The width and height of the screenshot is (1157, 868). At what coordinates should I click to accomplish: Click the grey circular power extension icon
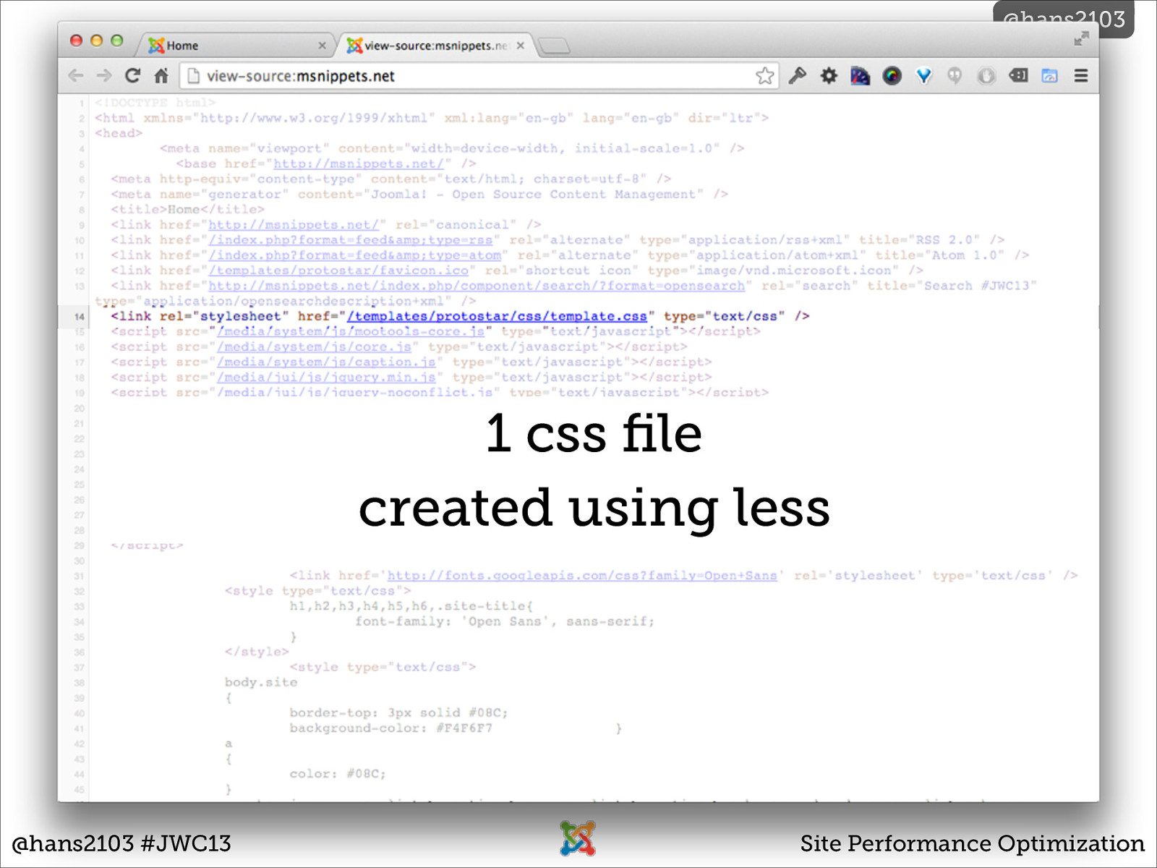pyautogui.click(x=986, y=75)
